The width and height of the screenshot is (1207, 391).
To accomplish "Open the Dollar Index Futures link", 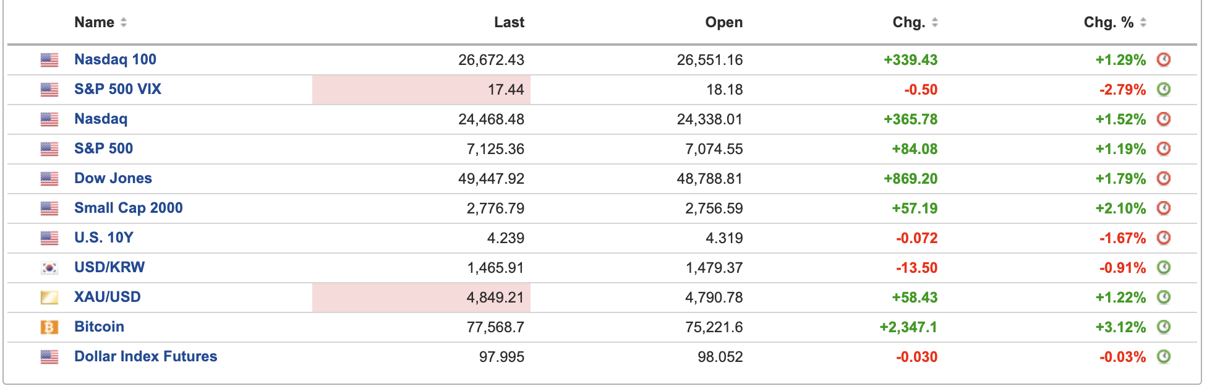I will point(146,357).
